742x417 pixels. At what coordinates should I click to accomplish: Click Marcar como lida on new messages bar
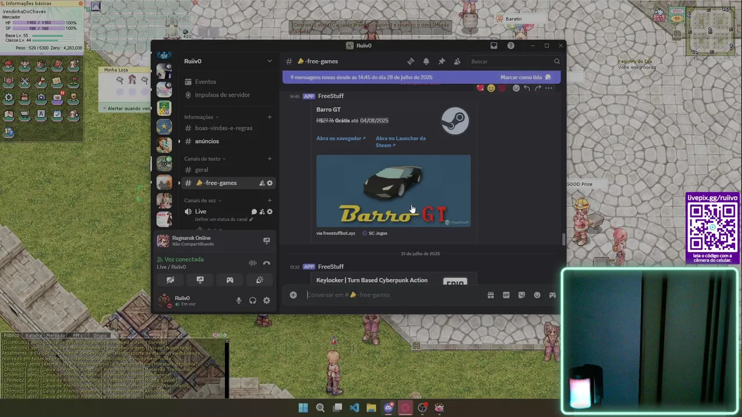click(526, 77)
